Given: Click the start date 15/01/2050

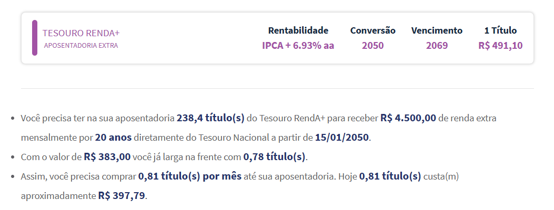Looking at the screenshot, I should tap(341, 138).
